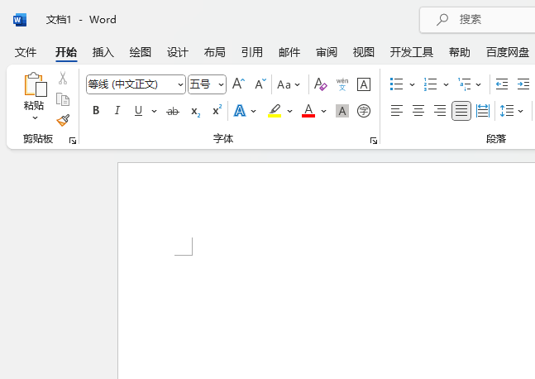Click the Bullets list icon
535x379 pixels.
(396, 84)
